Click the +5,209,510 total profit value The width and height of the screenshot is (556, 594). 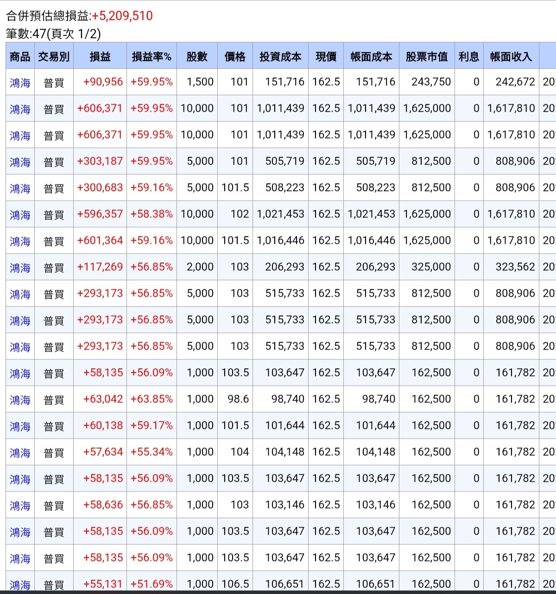pyautogui.click(x=122, y=16)
